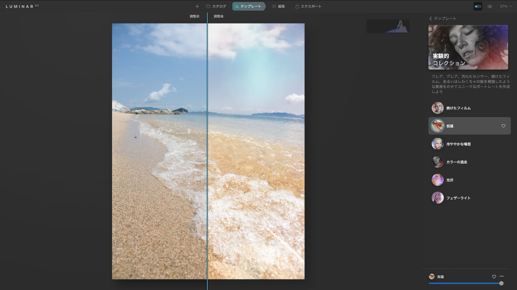Viewport: 517px width, 290px height.
Task: Apply the 光沢 template icon
Action: click(437, 180)
